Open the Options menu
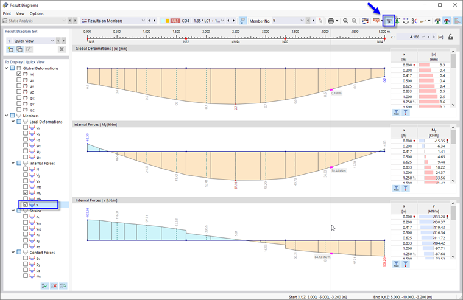This screenshot has height=300, width=463. (x=37, y=13)
